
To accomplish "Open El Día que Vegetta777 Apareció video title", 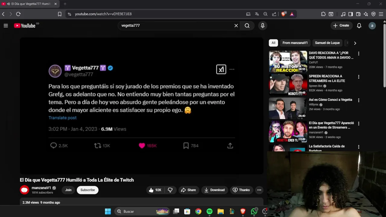I will 331,125.
